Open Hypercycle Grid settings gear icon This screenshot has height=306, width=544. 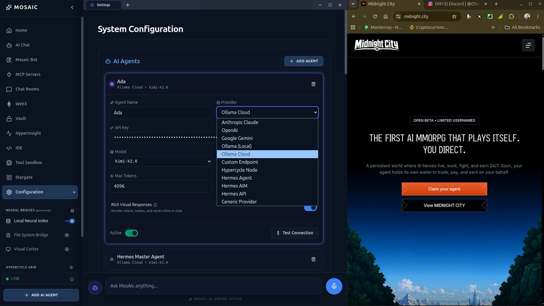(x=71, y=268)
